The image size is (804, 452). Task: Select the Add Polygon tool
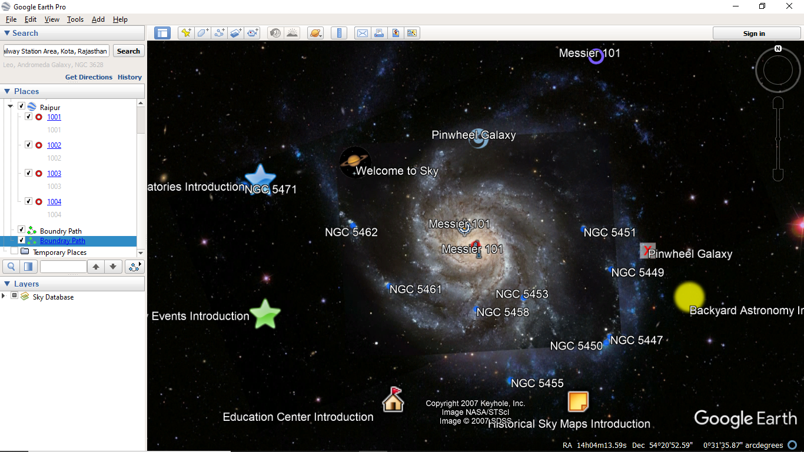click(x=203, y=33)
